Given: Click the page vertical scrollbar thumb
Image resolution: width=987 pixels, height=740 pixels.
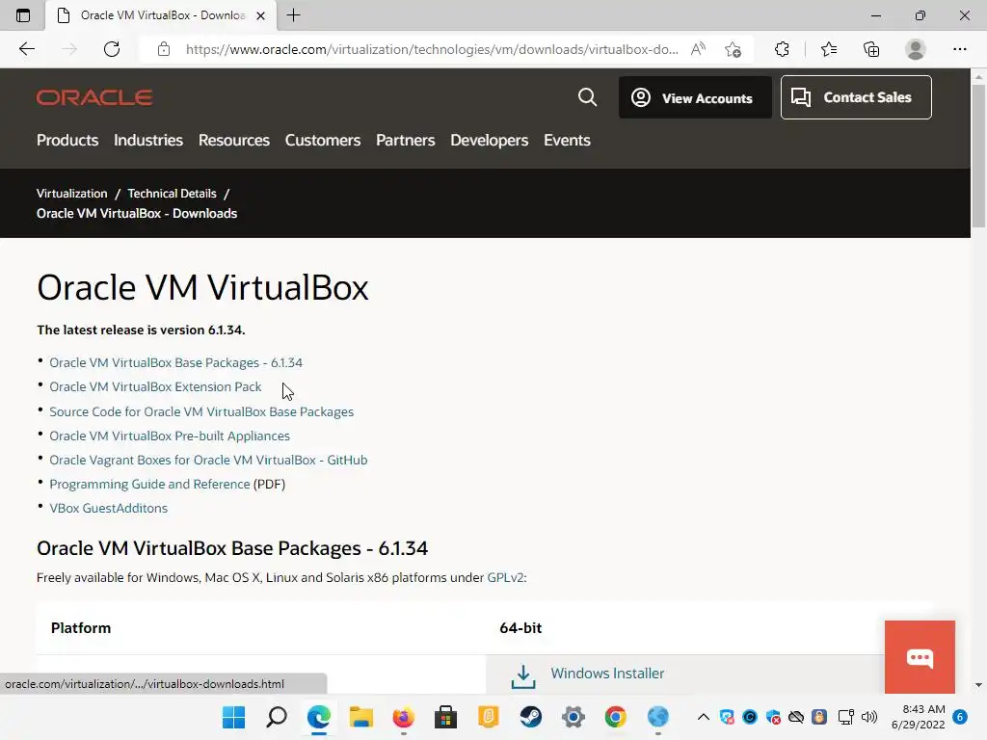Looking at the screenshot, I should (978, 155).
